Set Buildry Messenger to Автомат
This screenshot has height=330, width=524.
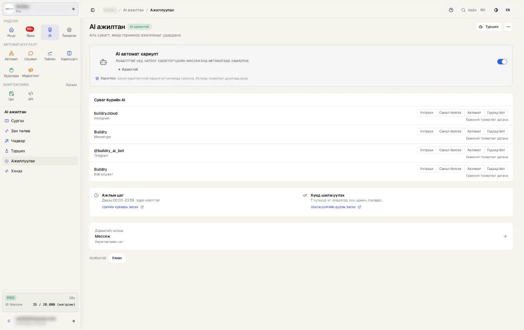coord(474,131)
